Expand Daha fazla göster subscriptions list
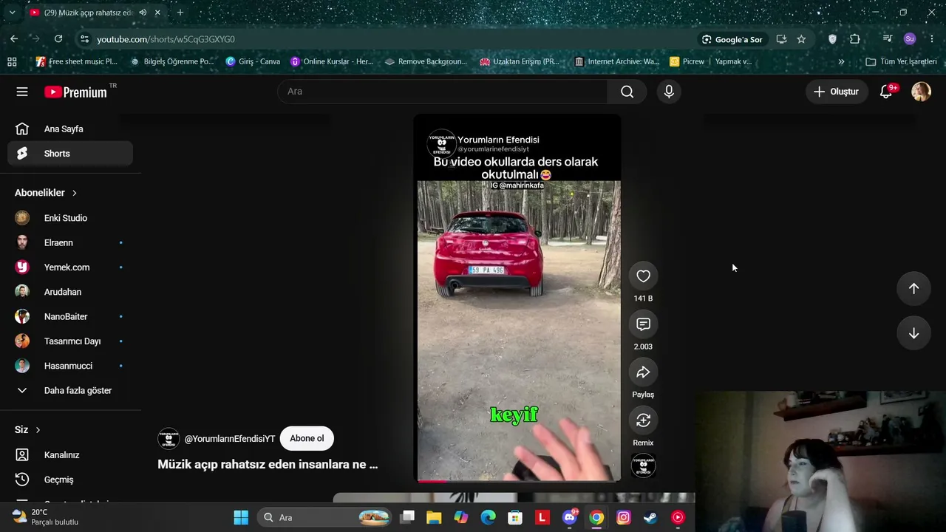Screen dimensions: 946x532 (x=70, y=390)
